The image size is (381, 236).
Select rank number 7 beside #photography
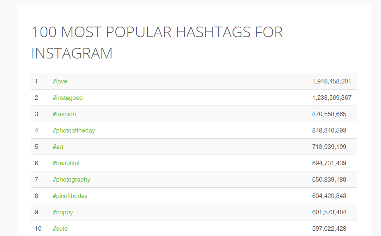click(36, 180)
